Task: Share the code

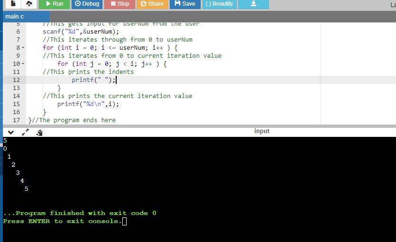Action: 152,4
